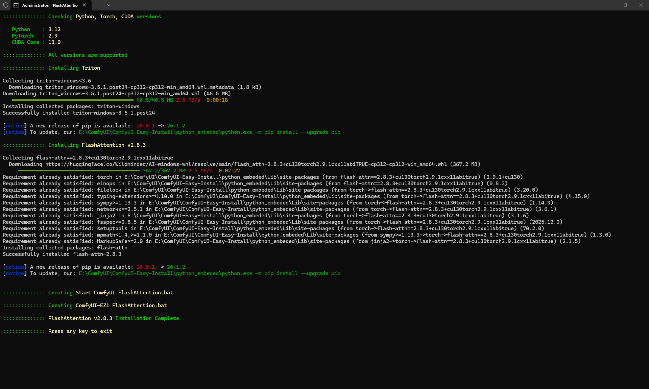Image resolution: width=649 pixels, height=389 pixels.
Task: Click 'Installing collected packages: flash-attn' line
Action: click(x=65, y=248)
